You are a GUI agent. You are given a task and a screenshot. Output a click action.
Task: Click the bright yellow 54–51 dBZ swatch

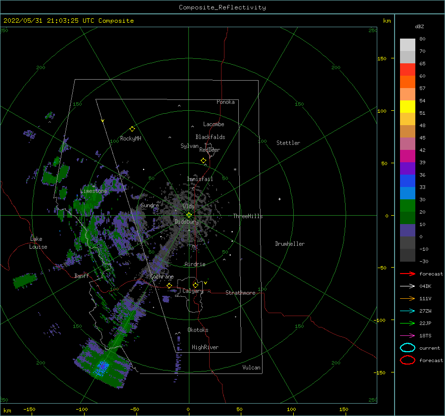[407, 107]
